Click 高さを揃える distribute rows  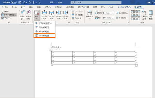coord(122,13)
